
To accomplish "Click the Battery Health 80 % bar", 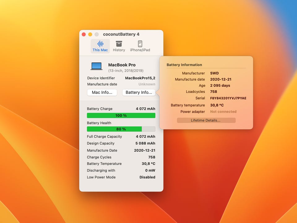I will tap(121, 129).
